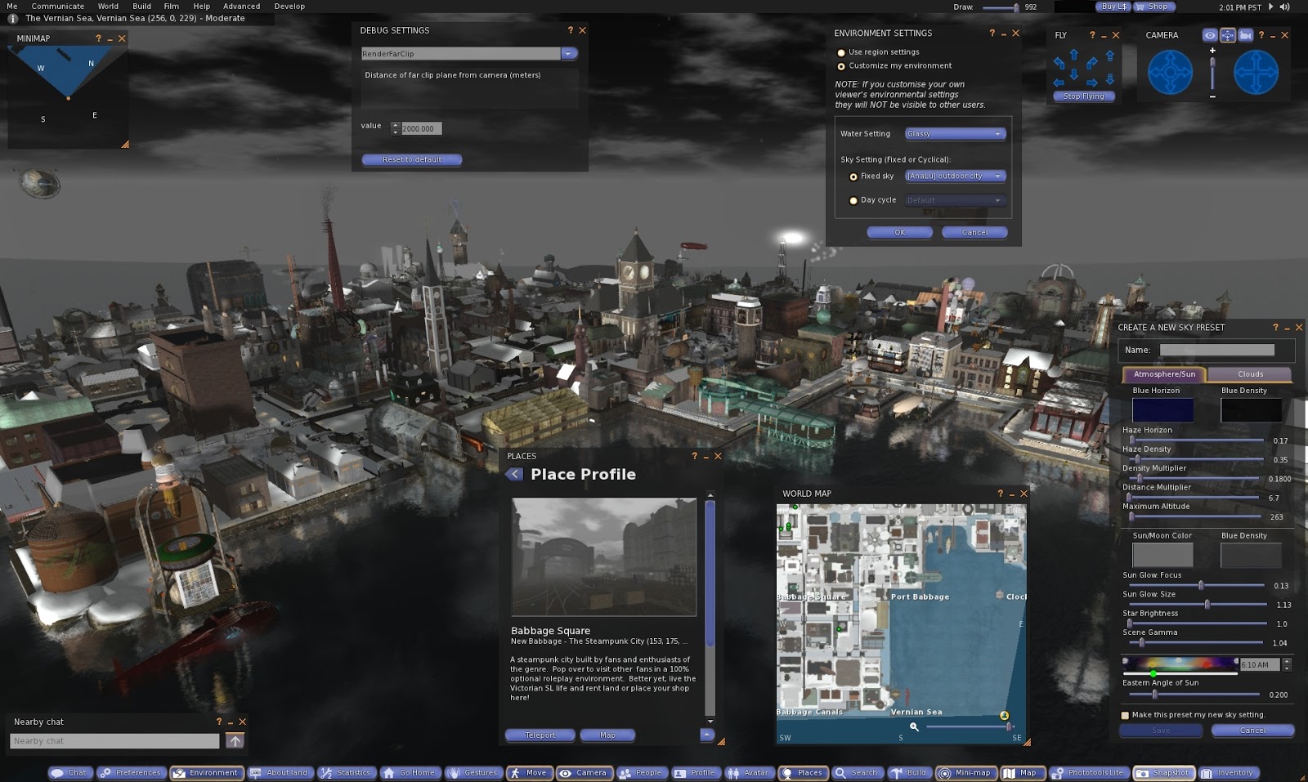Teleport to Babbage Square
Viewport: 1308px width, 782px height.
coord(540,735)
